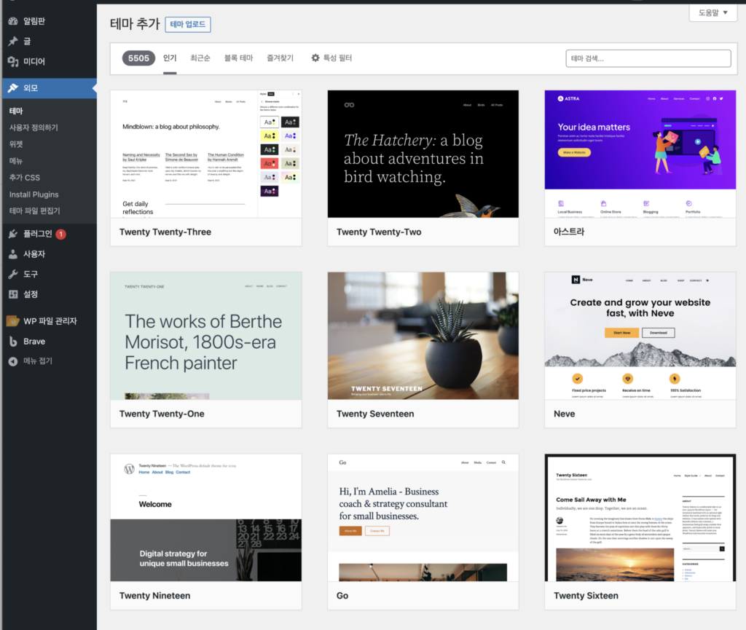Select the Twenty Sixteen theme thumbnail
The height and width of the screenshot is (630, 746).
[640, 517]
